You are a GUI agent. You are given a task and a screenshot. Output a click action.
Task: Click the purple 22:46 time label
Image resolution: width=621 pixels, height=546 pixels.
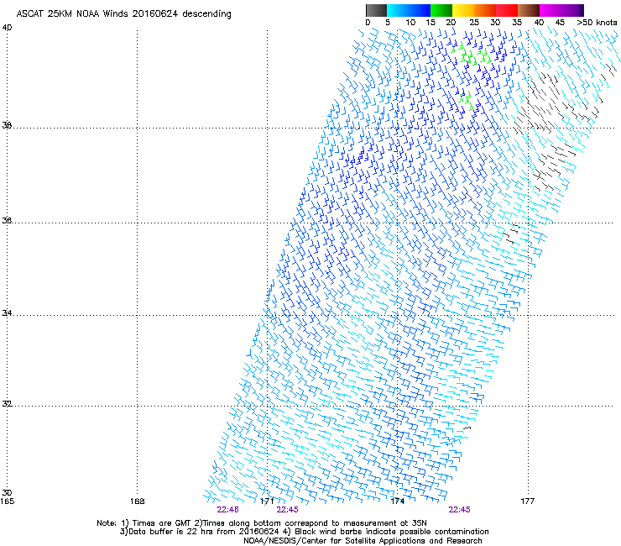tap(227, 510)
